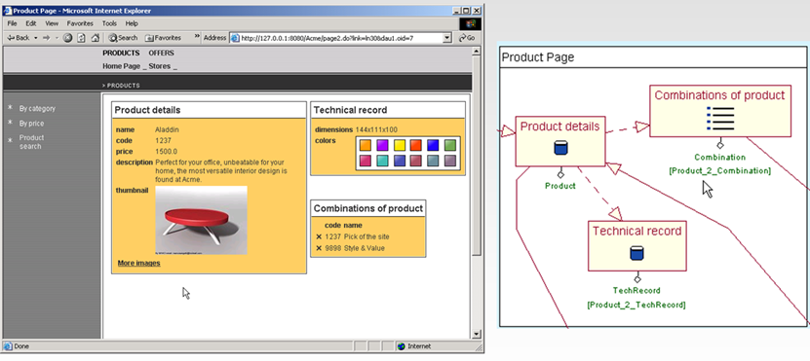The height and width of the screenshot is (361, 810).
Task: Click the Go button beside address bar
Action: click(x=467, y=38)
